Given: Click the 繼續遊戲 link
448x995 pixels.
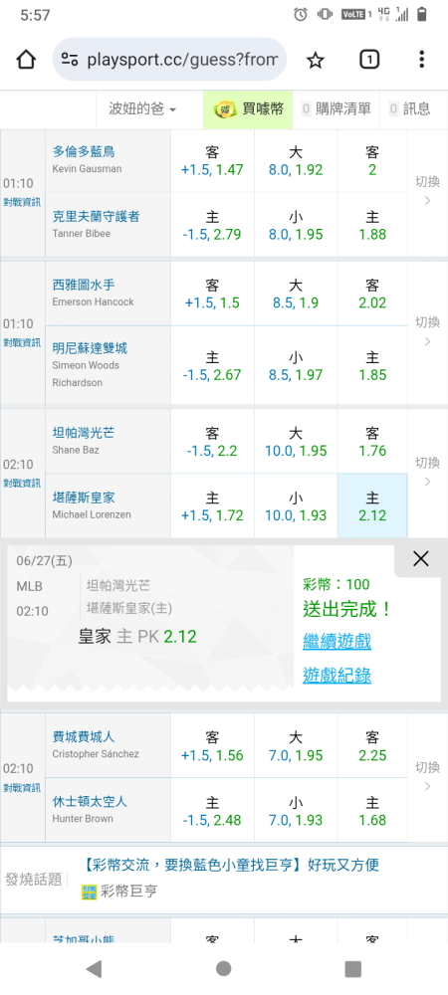Looking at the screenshot, I should pos(336,641).
